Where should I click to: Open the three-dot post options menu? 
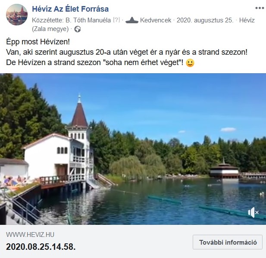(260, 8)
